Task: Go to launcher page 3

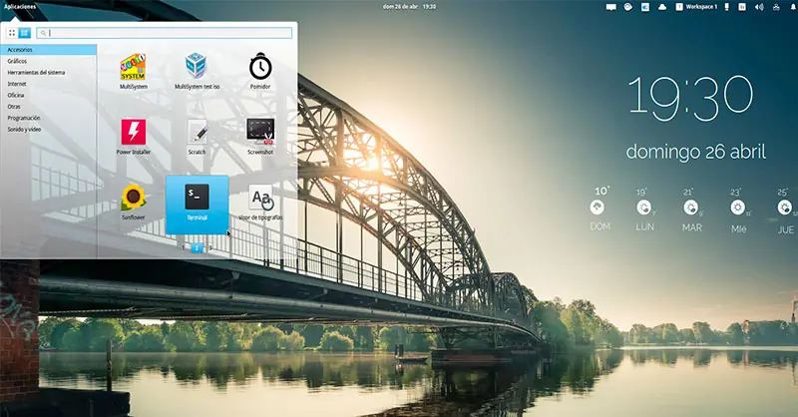Action: click(210, 248)
